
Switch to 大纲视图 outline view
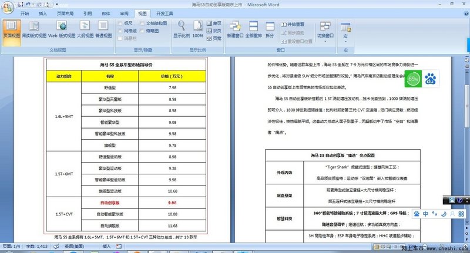pos(85,29)
